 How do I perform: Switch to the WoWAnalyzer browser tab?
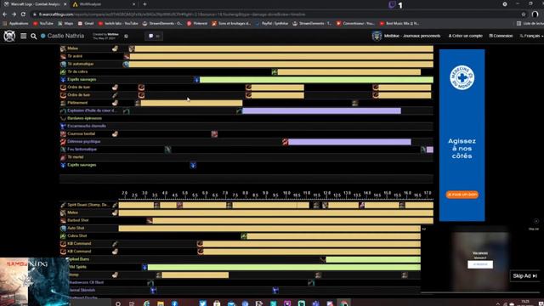[x=104, y=4]
